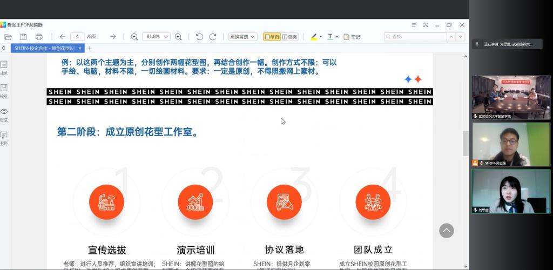Screen dimensions: 553x270
Task: Expand the 更换背景 background dropdown
Action: (x=242, y=37)
